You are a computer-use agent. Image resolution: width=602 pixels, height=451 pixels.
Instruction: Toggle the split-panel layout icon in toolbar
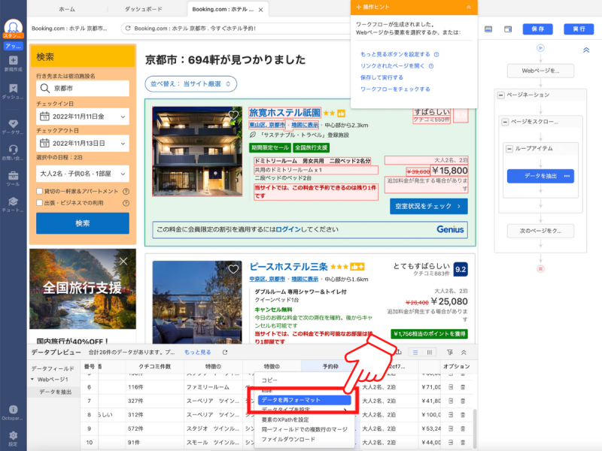point(508,29)
